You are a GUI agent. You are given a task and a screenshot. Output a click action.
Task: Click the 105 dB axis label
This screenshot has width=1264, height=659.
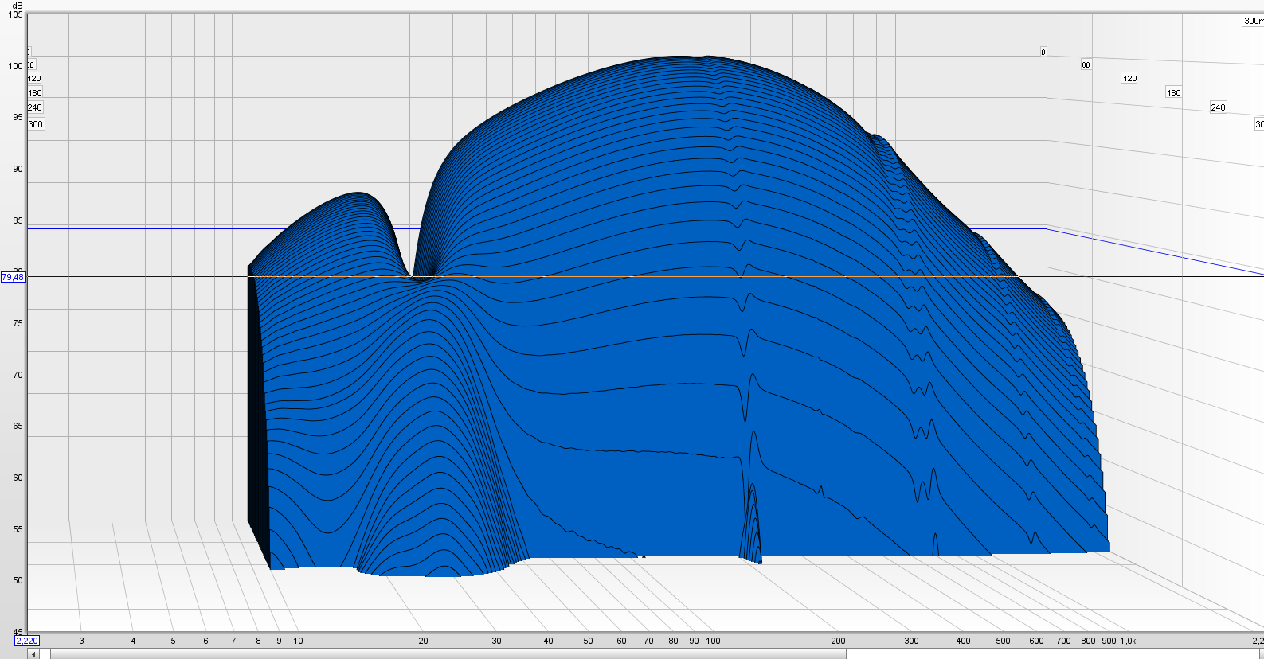[15, 14]
